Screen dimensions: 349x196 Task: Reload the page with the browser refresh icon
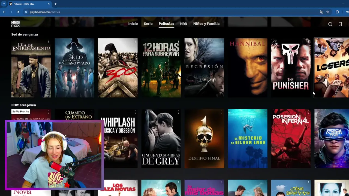pyautogui.click(x=18, y=12)
